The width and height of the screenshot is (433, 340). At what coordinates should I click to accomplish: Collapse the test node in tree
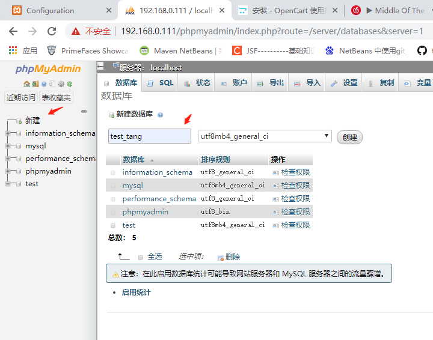coord(8,184)
